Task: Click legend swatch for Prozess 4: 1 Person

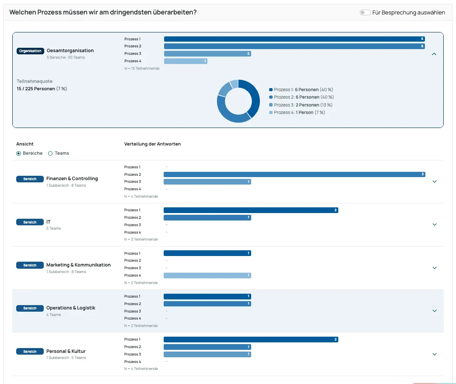Action: pos(271,113)
